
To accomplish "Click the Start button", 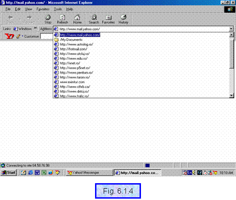I will point(9,172).
